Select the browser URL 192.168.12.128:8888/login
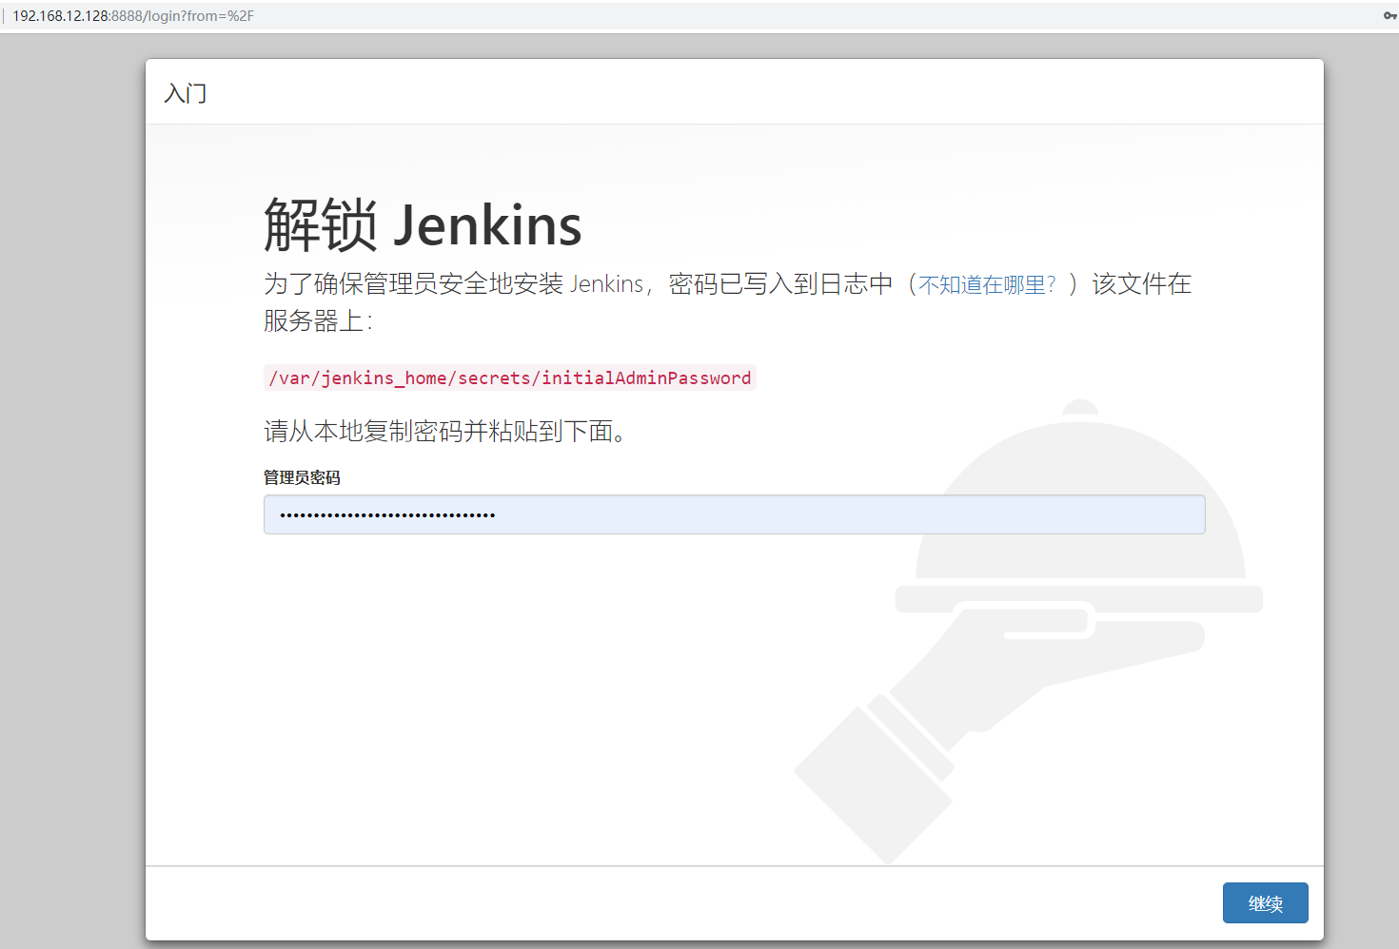The height and width of the screenshot is (949, 1399). [133, 16]
